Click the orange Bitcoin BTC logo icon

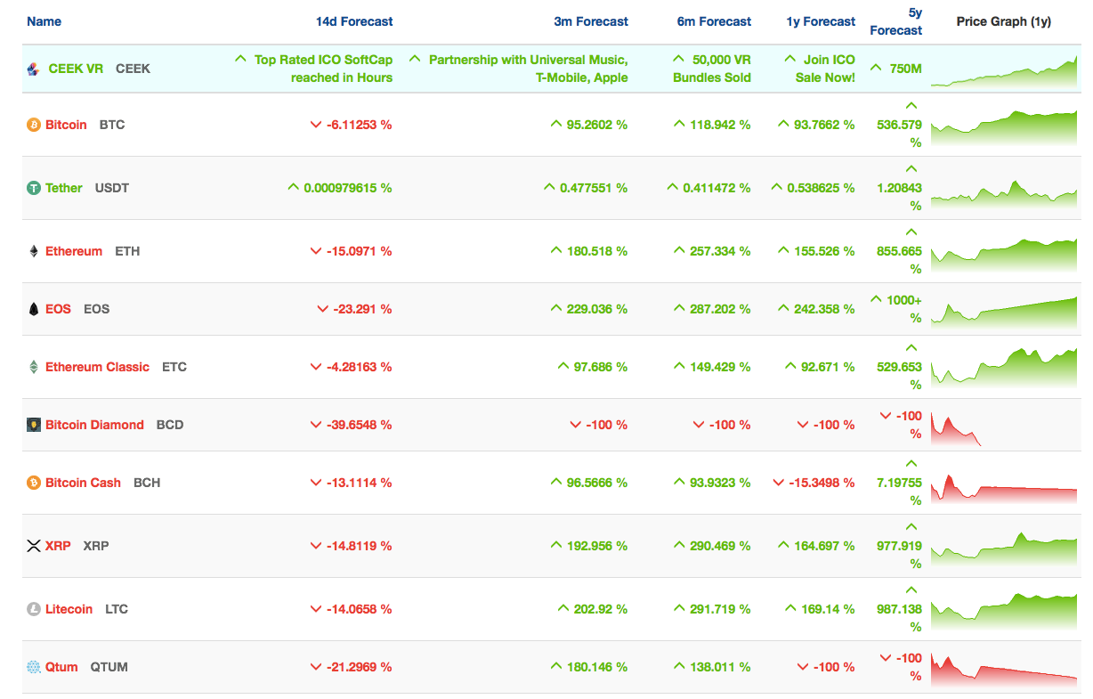click(x=34, y=125)
